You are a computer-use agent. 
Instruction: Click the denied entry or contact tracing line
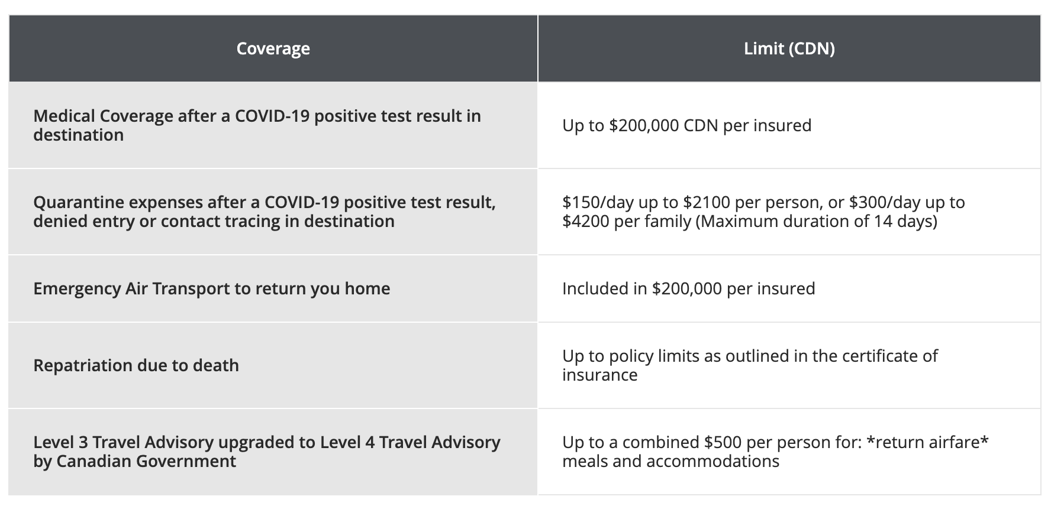pyautogui.click(x=214, y=221)
